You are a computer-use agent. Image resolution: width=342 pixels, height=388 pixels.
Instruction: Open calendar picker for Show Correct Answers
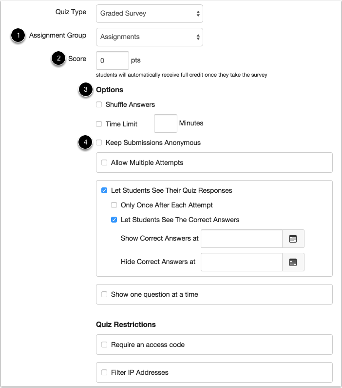[293, 239]
